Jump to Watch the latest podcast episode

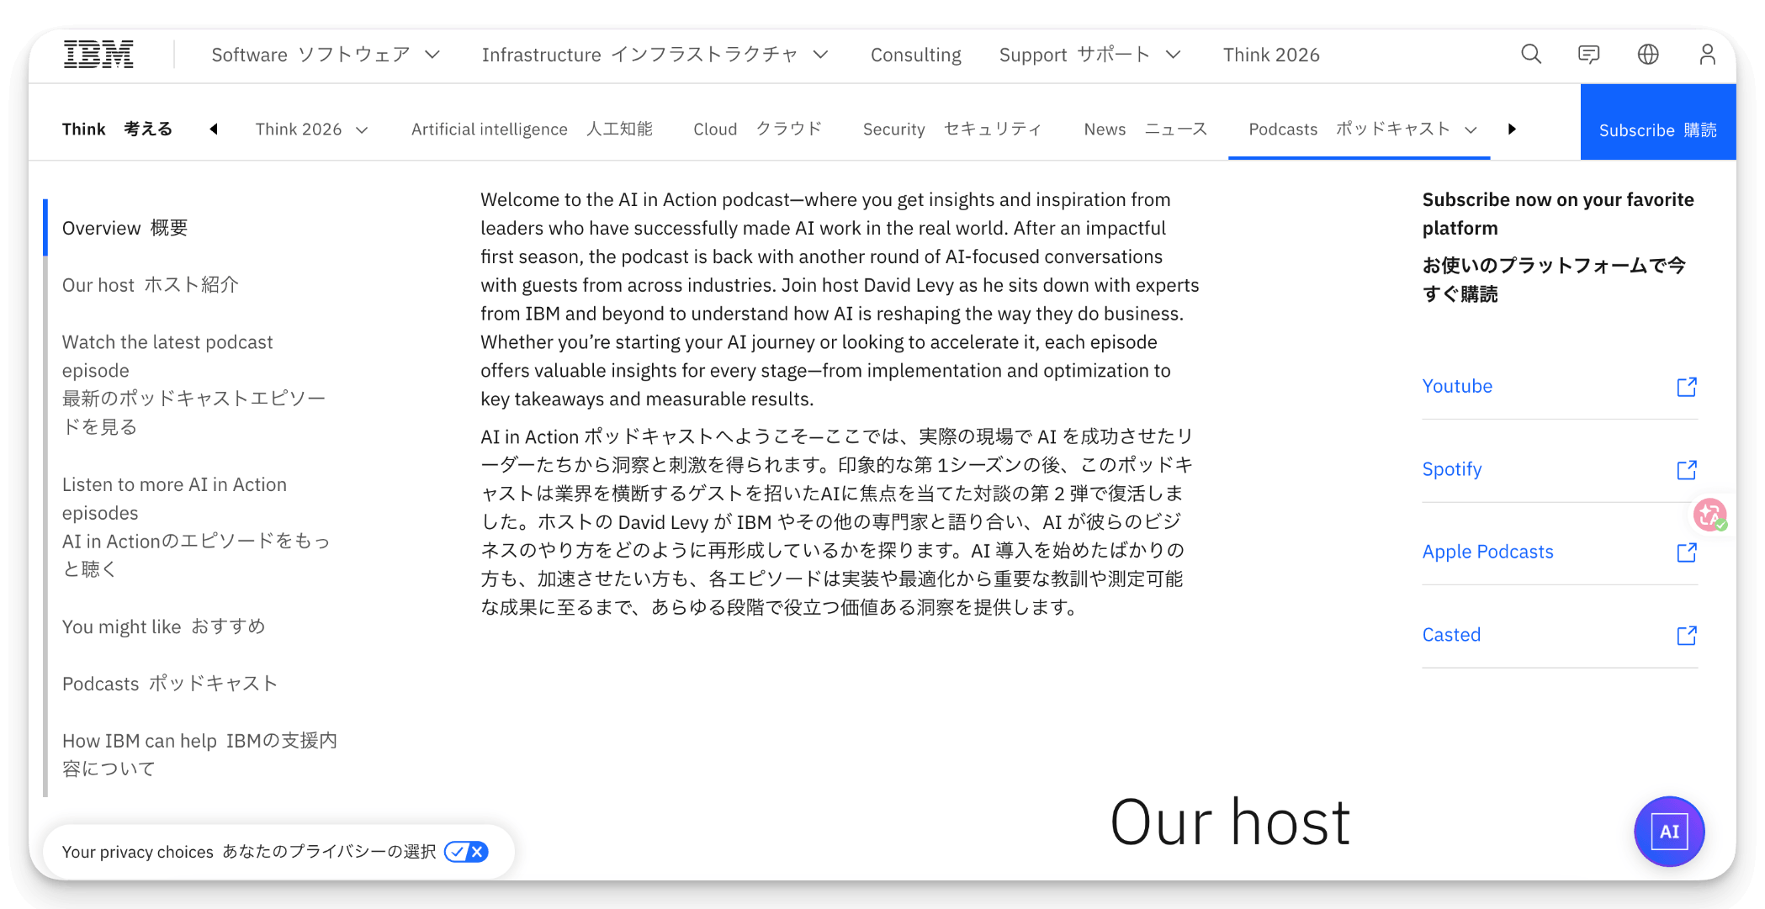[193, 384]
